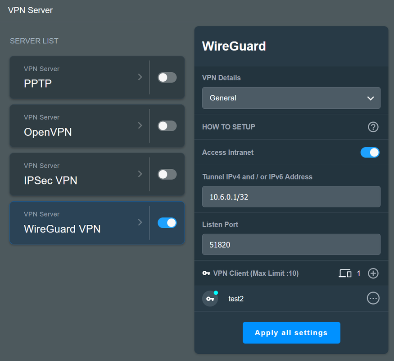This screenshot has width=394, height=361.
Task: Click the Listen Port label
Action: tap(220, 224)
